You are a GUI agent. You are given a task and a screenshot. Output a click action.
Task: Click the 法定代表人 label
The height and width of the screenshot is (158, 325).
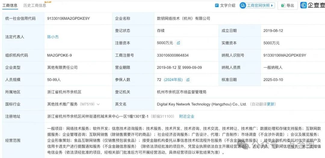tap(15, 37)
